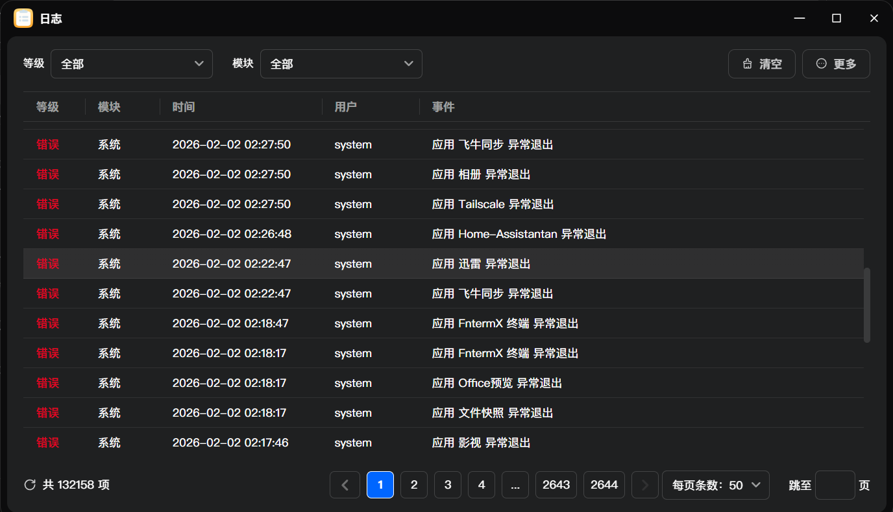
Task: Click the Log app icon in title bar
Action: (x=23, y=19)
